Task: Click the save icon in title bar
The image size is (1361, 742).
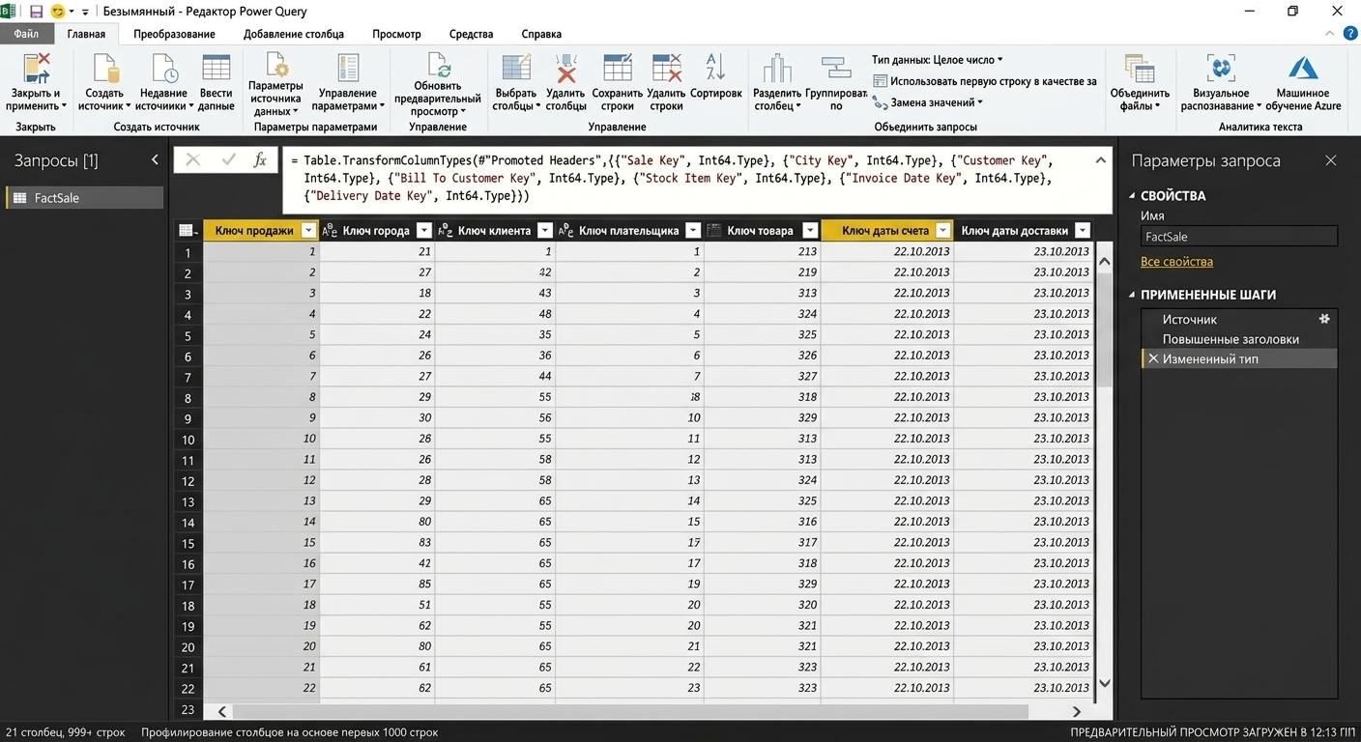Action: [x=36, y=12]
